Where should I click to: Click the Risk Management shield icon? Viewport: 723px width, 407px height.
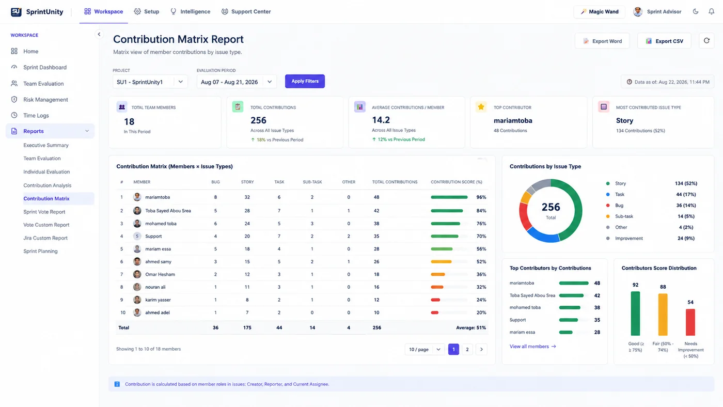(14, 99)
